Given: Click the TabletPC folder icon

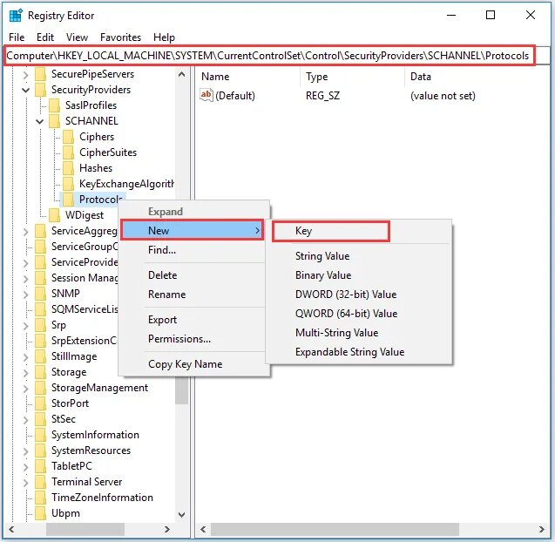Looking at the screenshot, I should click(x=40, y=466).
